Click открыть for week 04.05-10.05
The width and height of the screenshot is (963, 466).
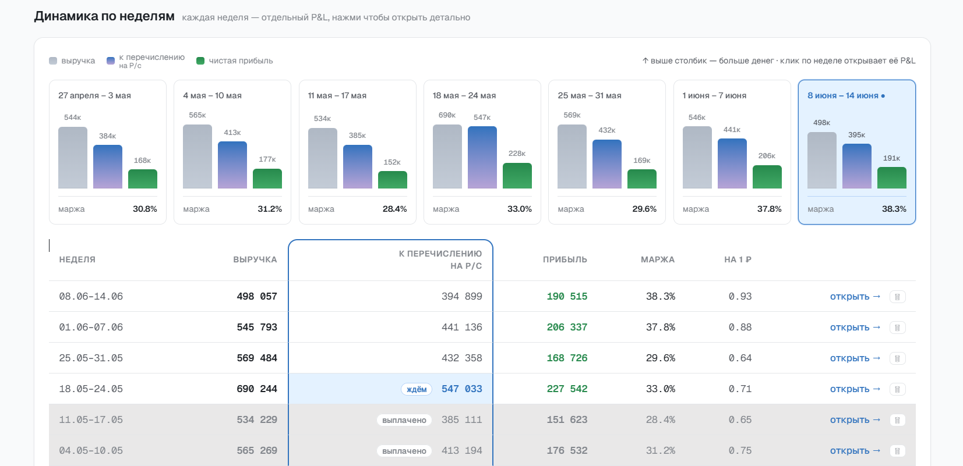[x=855, y=451]
